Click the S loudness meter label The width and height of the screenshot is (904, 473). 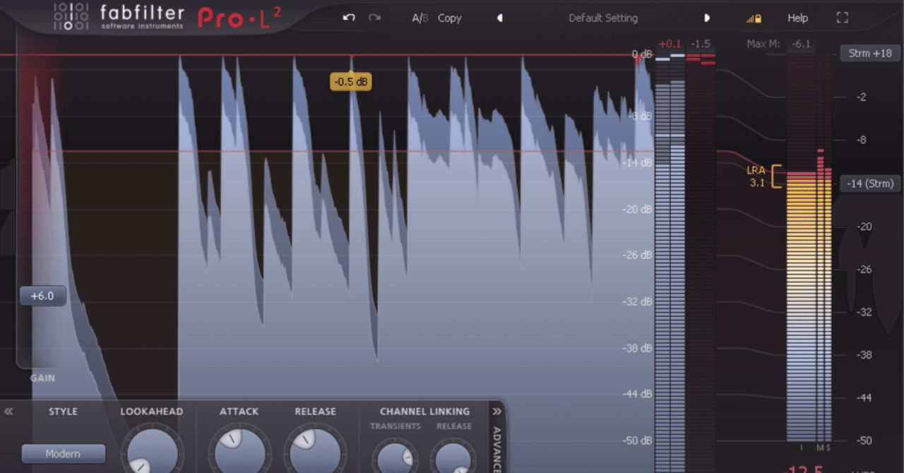point(827,448)
